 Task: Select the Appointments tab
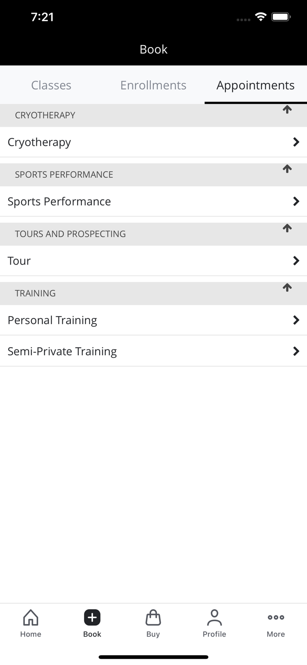coord(256,85)
